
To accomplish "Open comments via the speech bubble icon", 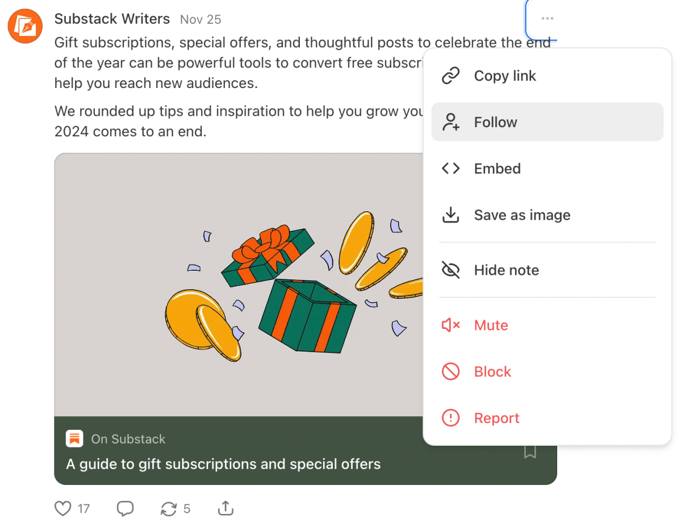I will (125, 508).
